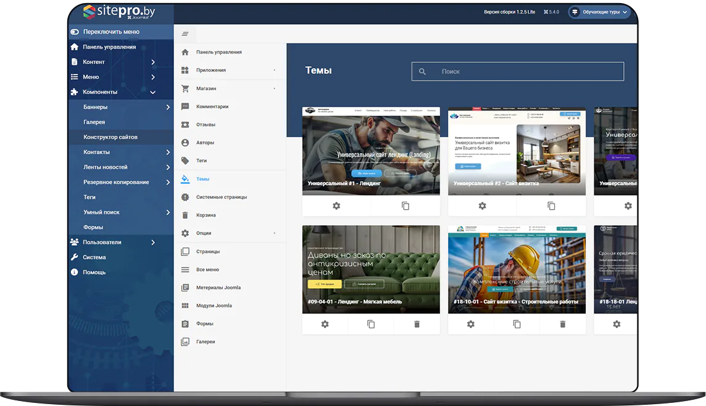Click the trash icon under Строительные работы theme
This screenshot has height=406, width=706.
(x=562, y=325)
